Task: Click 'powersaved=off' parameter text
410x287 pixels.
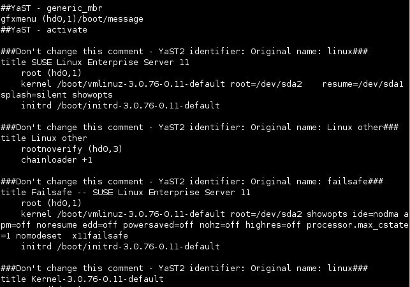Action: 159,225
